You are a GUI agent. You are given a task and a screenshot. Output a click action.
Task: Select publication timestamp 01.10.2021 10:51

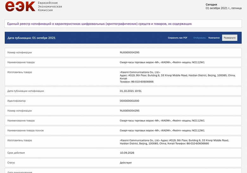[130, 91]
